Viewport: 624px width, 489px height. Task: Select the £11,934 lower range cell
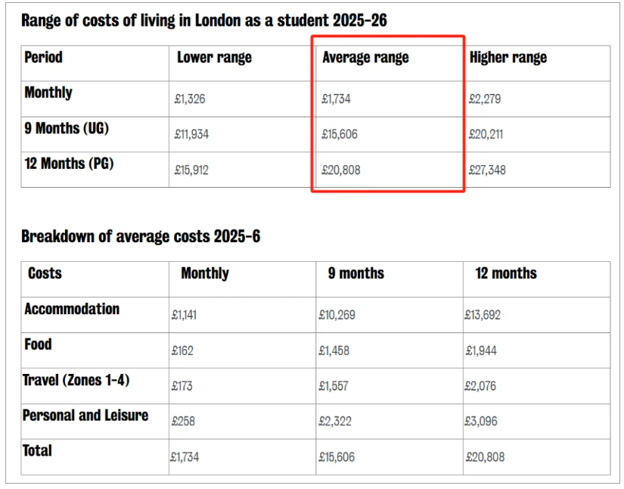click(191, 135)
